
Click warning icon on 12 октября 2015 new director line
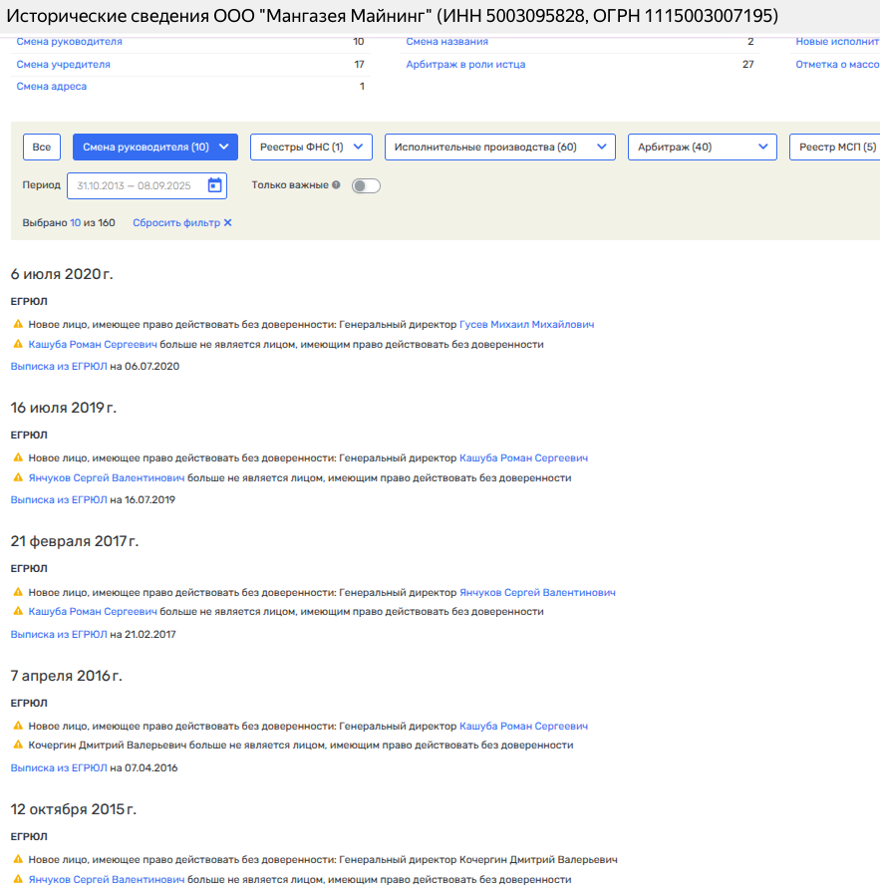pyautogui.click(x=18, y=860)
